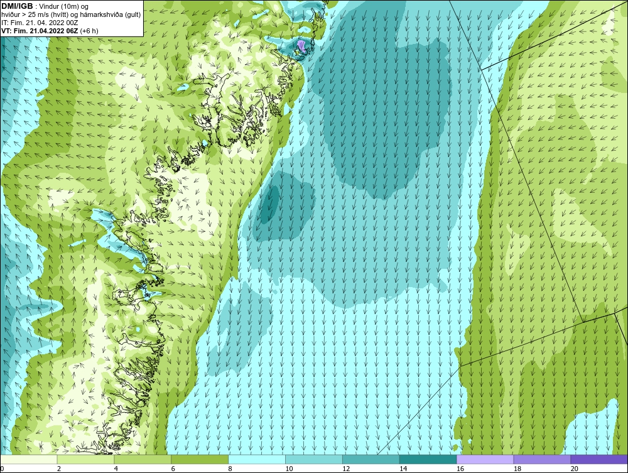Click the 18-20 m/s purple legend swatch
Viewport: 628px width, 473px height.
pos(542,459)
